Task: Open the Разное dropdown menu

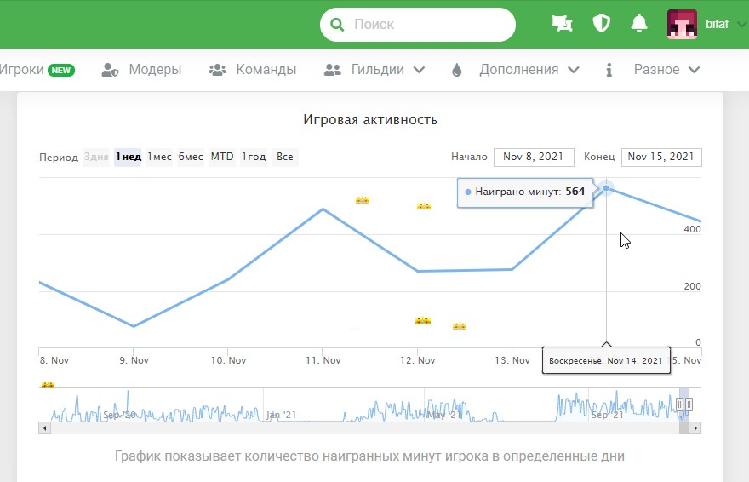Action: pos(694,70)
